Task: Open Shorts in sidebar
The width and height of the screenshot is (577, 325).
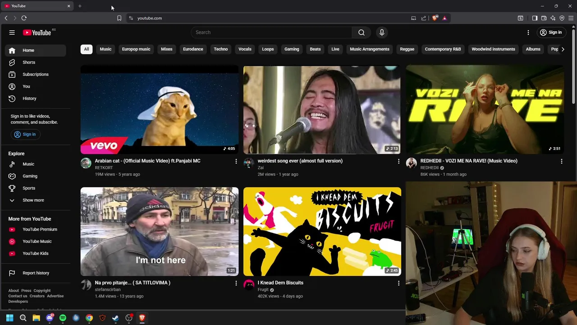Action: [x=35, y=62]
